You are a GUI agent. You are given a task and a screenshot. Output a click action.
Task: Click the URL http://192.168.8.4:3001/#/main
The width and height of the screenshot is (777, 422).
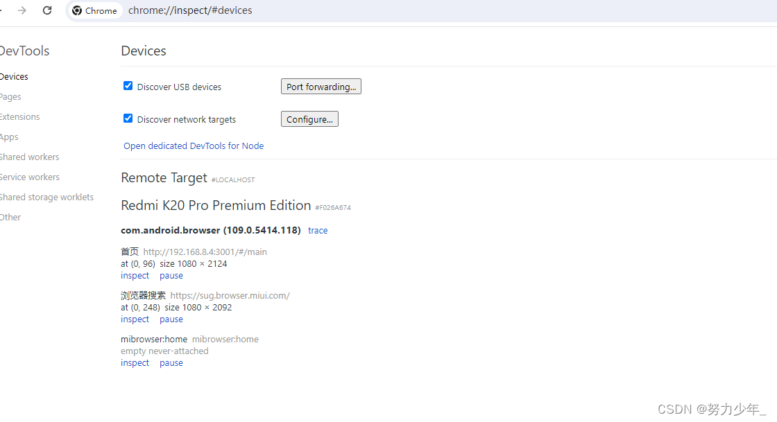click(x=205, y=252)
